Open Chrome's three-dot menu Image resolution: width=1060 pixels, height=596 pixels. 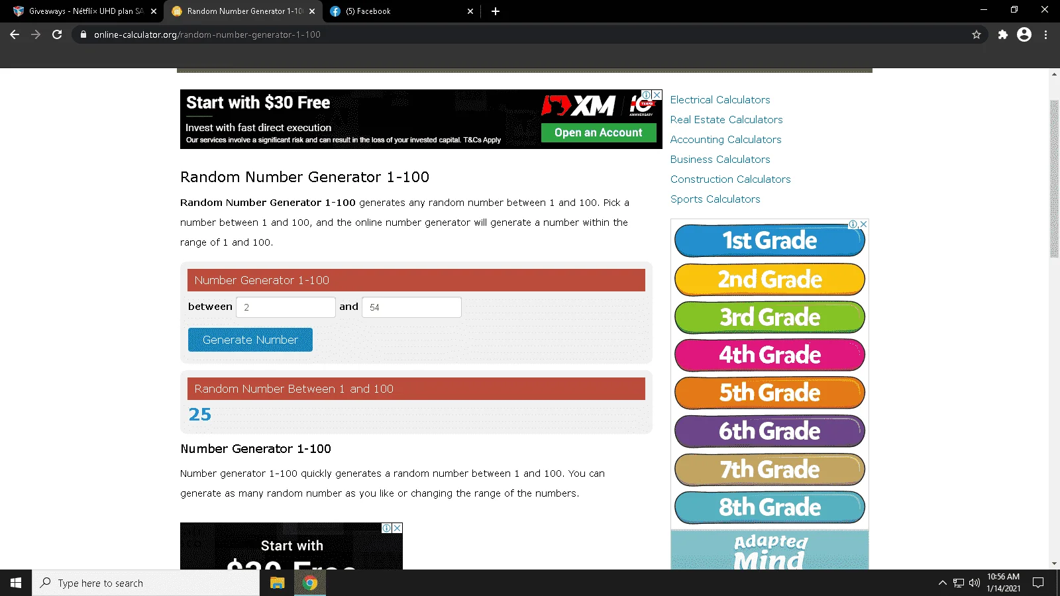point(1045,34)
